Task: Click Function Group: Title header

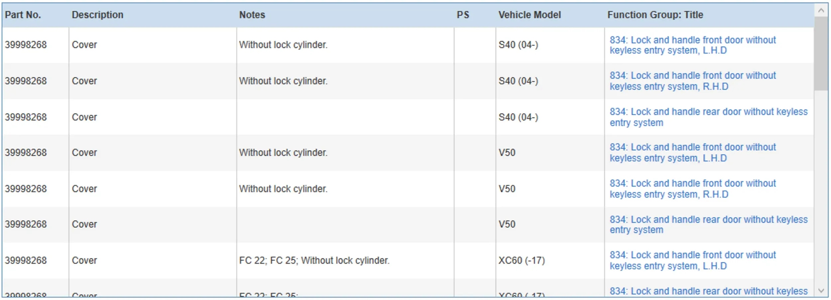Action: click(x=655, y=15)
